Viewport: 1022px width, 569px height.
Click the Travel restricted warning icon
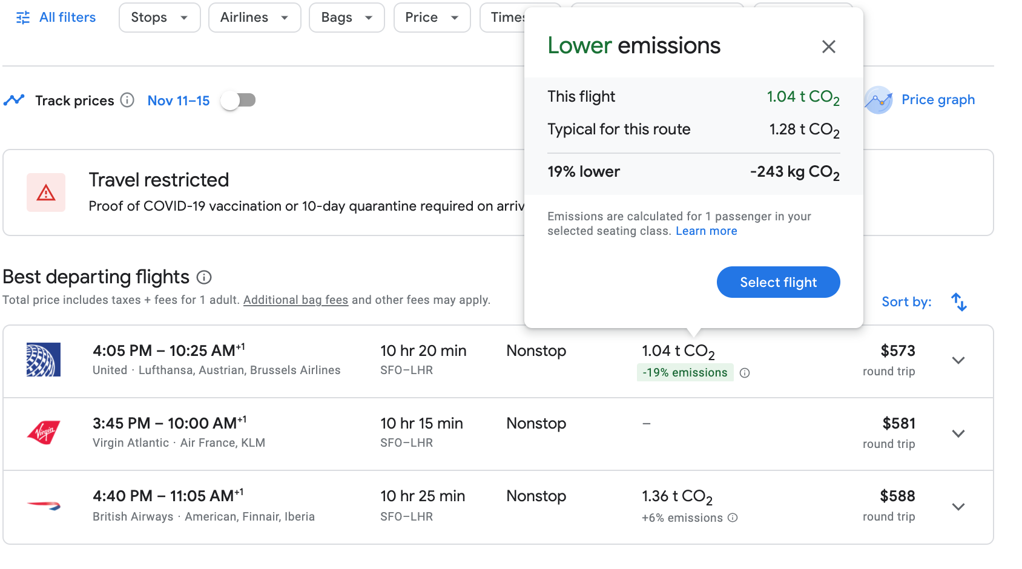[46, 192]
